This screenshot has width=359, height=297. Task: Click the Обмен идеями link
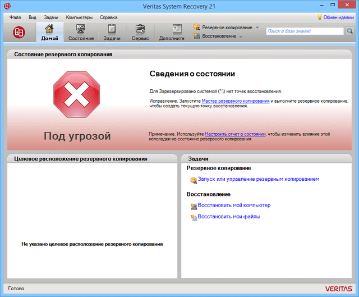(x=338, y=17)
